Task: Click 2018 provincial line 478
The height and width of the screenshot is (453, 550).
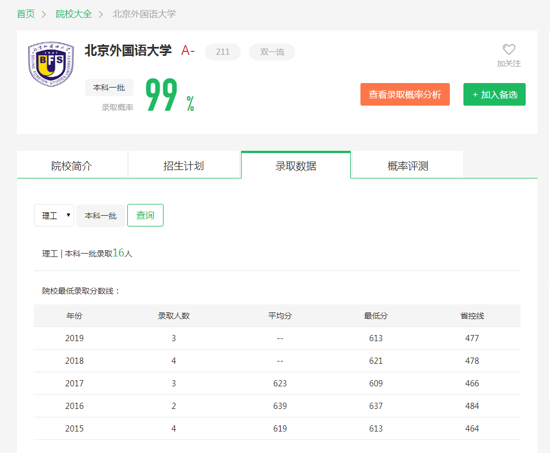Action: pyautogui.click(x=472, y=360)
